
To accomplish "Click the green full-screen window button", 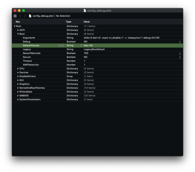I will pos(24,11).
